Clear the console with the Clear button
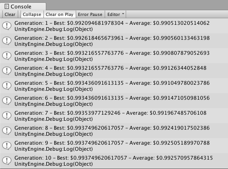This screenshot has width=228, height=169. point(10,15)
